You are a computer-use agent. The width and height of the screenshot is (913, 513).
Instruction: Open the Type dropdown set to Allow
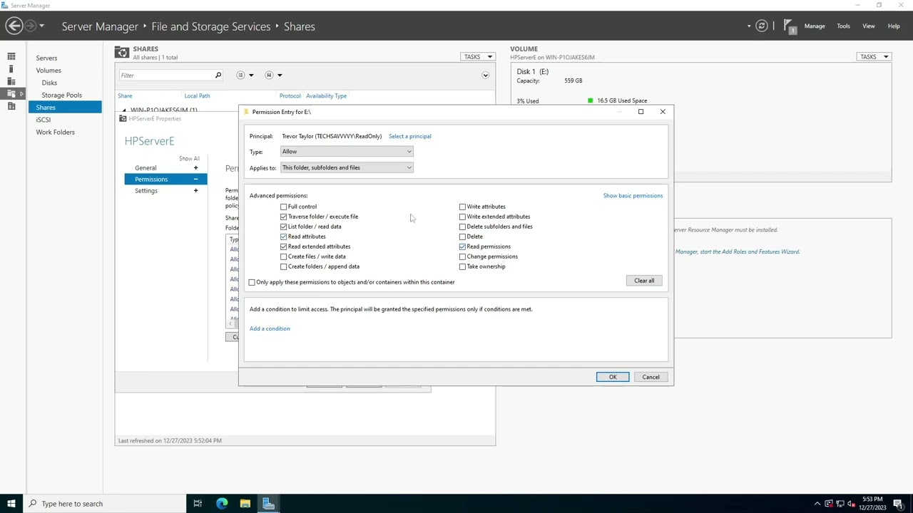(347, 152)
